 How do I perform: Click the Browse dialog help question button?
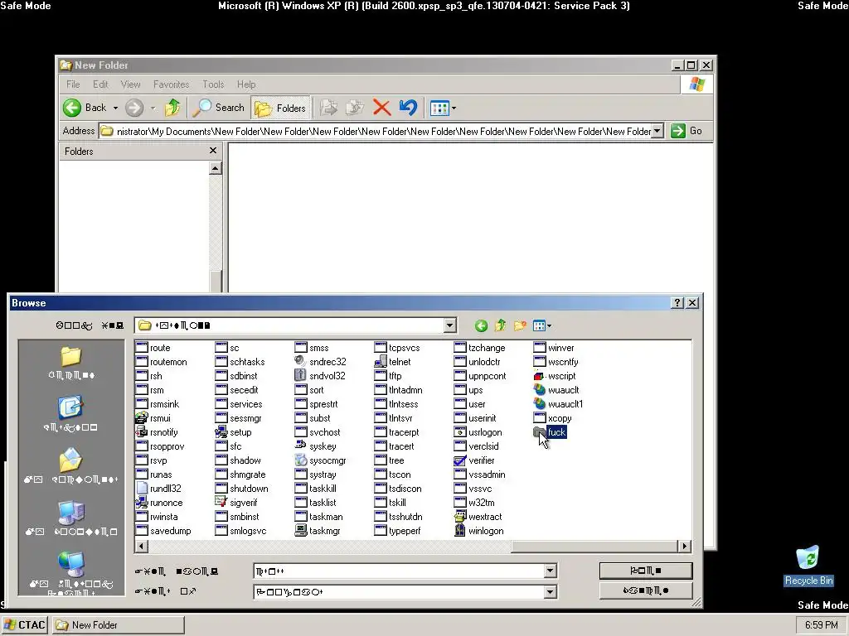click(x=677, y=303)
